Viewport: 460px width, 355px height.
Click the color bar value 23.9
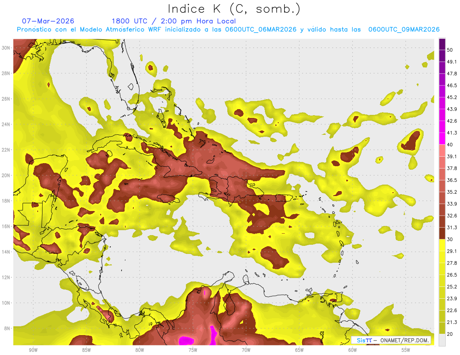452,299
